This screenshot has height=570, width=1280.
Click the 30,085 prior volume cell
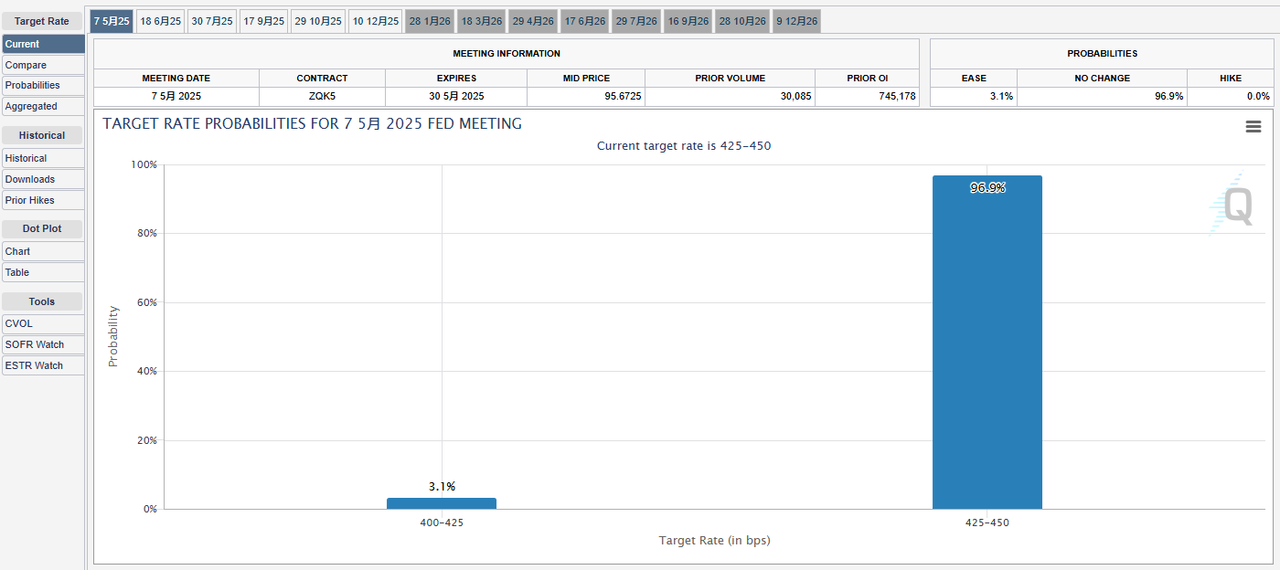pos(730,96)
